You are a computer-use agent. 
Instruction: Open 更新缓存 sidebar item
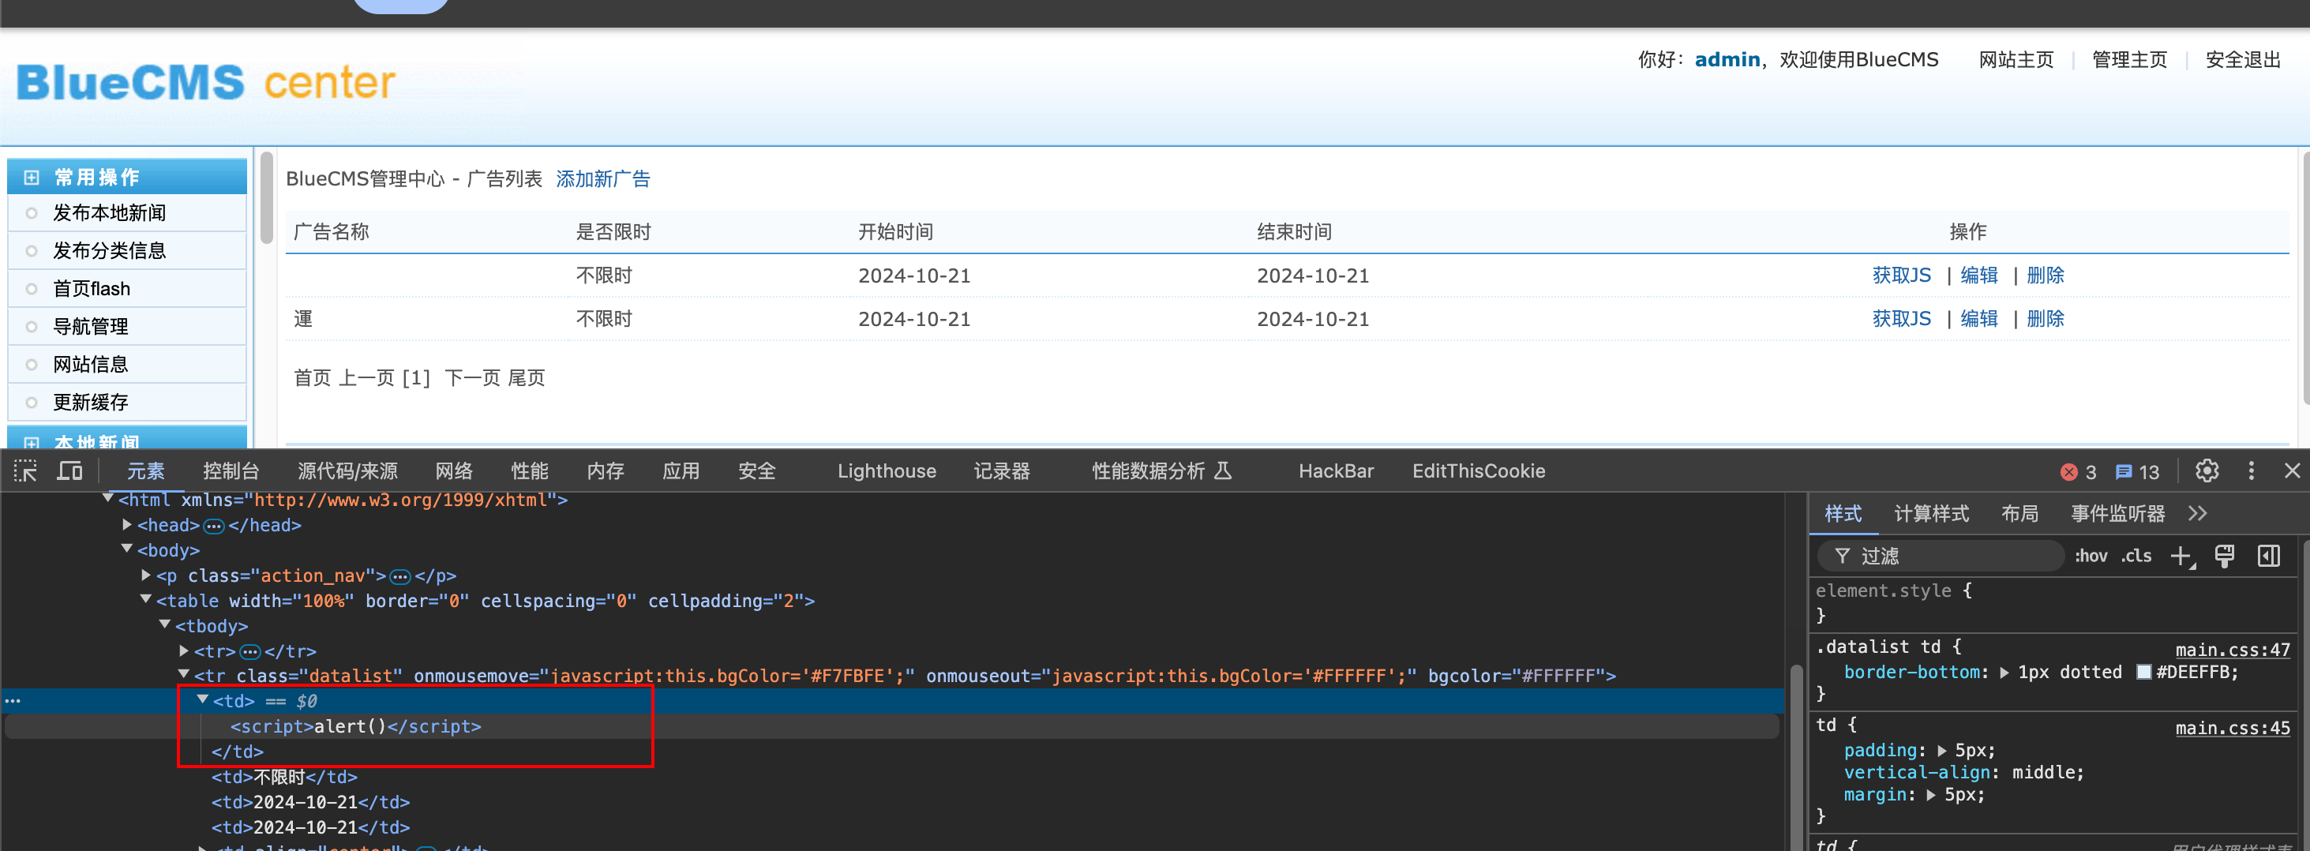(x=91, y=402)
